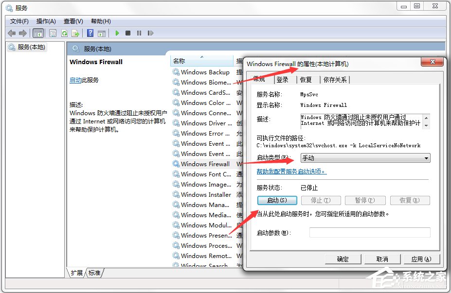Click the Properties toolbar icon

(x=52, y=33)
